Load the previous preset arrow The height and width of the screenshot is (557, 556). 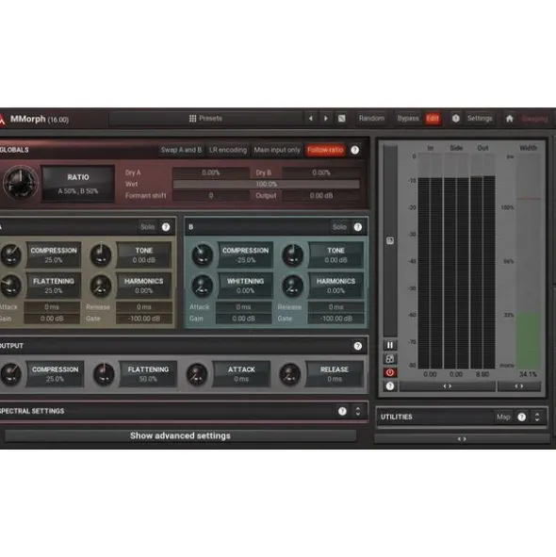pyautogui.click(x=311, y=119)
